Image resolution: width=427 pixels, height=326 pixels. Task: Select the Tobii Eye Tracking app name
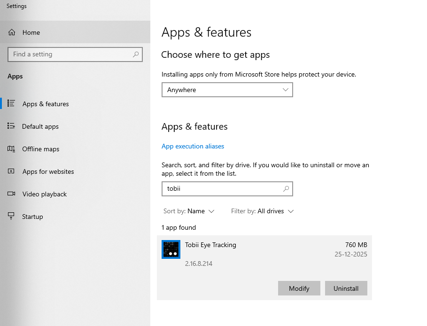(x=210, y=245)
